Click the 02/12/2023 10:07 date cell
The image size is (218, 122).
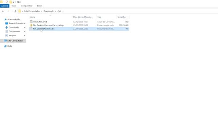[80, 22]
